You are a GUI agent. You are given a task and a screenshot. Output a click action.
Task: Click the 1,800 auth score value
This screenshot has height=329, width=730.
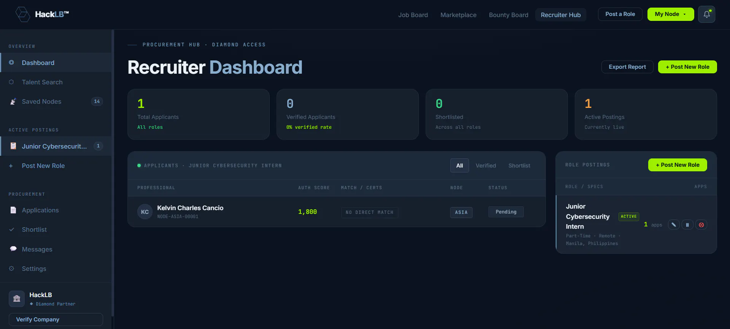(307, 212)
